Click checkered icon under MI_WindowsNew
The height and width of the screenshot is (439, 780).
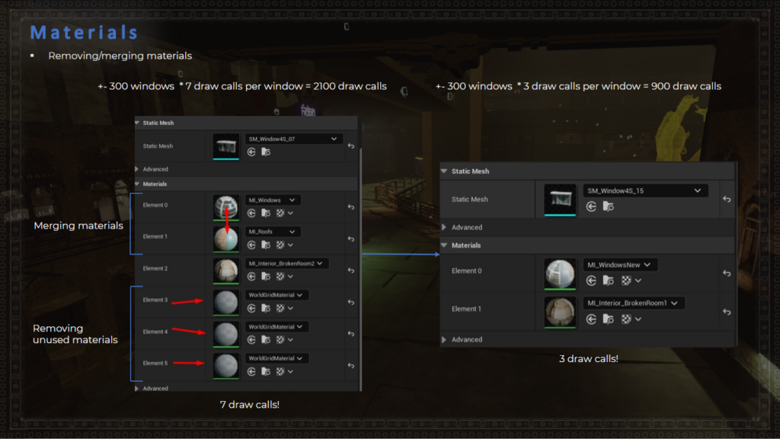[626, 280]
